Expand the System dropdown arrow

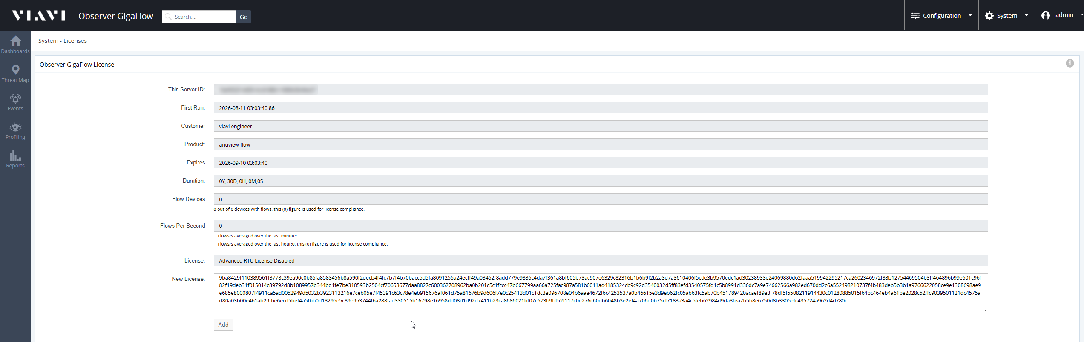pos(1026,16)
